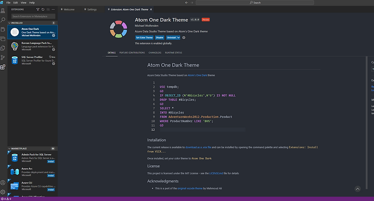The width and height of the screenshot is (374, 201).
Task: Open manage gear for Korean Language Pack
Action: click(x=54, y=49)
